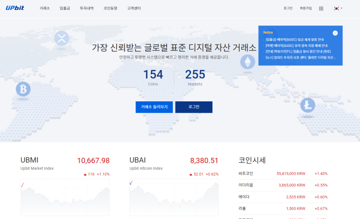Select the 비트코인 price row

283,174
